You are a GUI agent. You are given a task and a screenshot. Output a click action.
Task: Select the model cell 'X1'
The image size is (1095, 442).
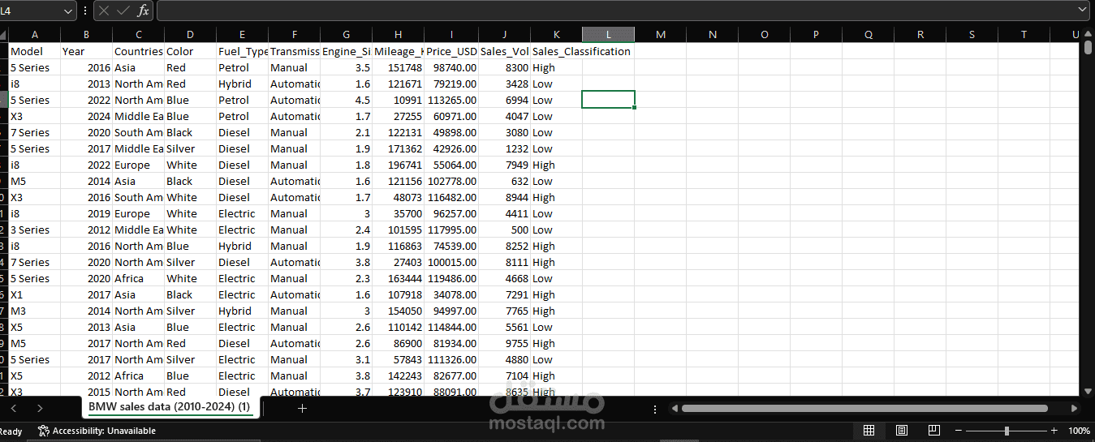click(35, 294)
